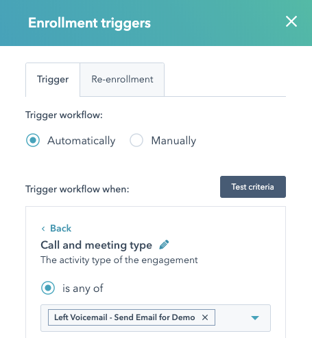
Task: Remove the Left Voicemail tag with its X
Action: pos(205,317)
